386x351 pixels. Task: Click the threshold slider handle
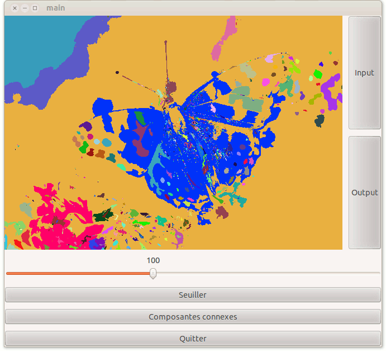point(153,273)
